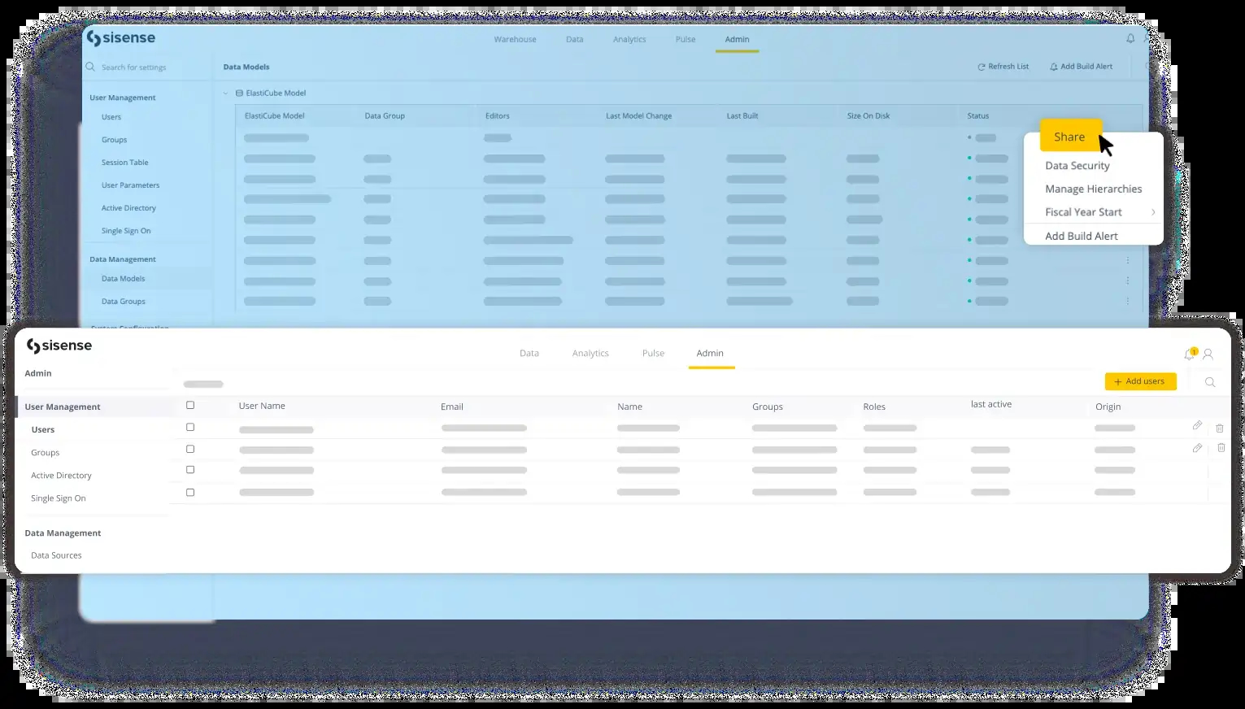Click the Sisense logo in the Admin panel
Screen dimensions: 1245x709
59,346
